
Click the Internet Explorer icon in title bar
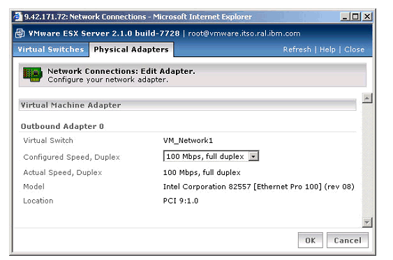(x=17, y=17)
